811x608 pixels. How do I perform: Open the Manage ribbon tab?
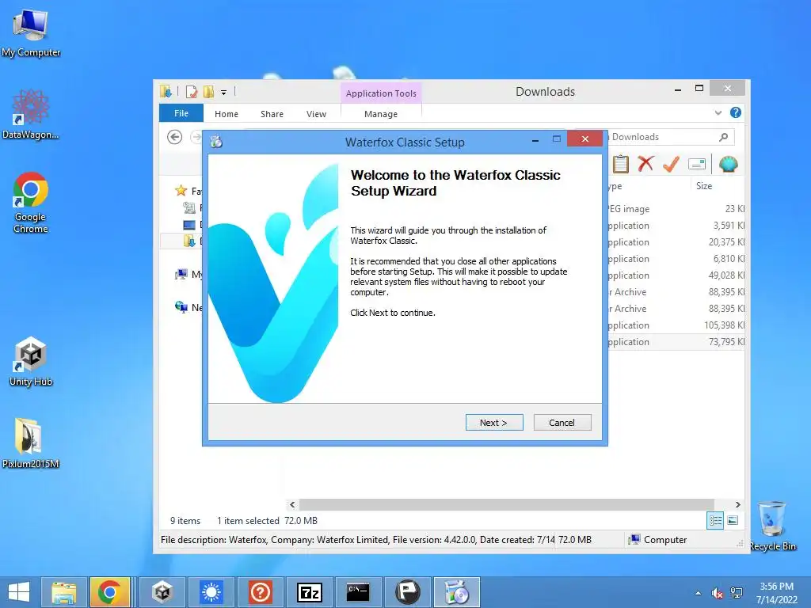point(381,114)
